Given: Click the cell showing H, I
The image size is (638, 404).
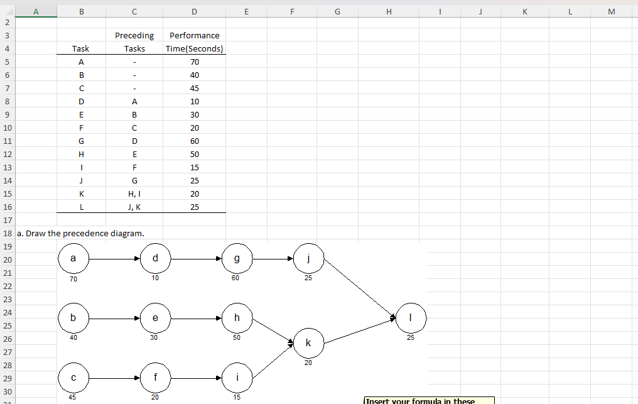Looking at the screenshot, I should 134,194.
